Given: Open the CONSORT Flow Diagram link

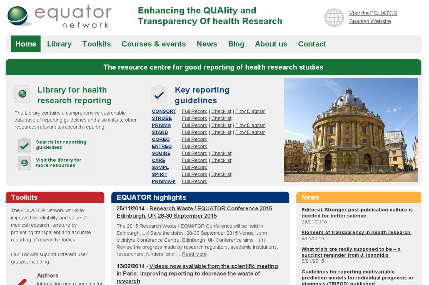Looking at the screenshot, I should (x=250, y=111).
